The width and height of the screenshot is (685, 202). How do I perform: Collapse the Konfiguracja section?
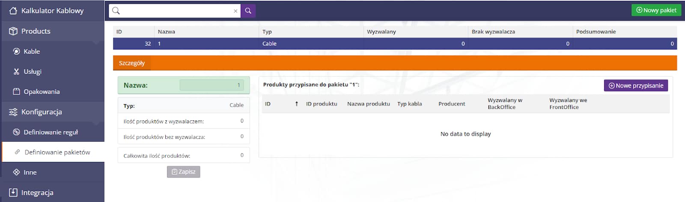[42, 112]
